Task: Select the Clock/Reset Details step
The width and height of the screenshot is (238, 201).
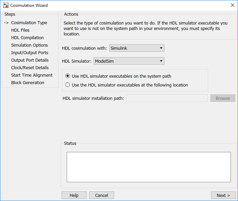Action: tap(30, 68)
